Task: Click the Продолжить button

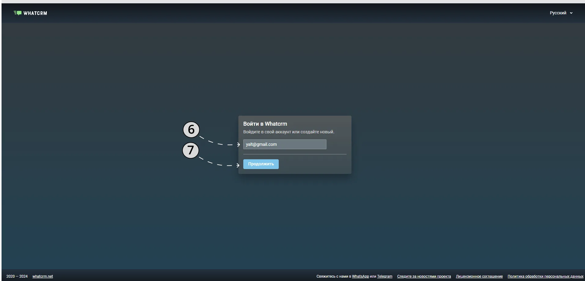Action: point(261,164)
